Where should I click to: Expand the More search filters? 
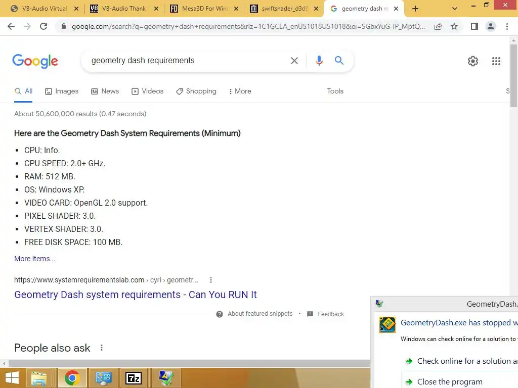(240, 91)
